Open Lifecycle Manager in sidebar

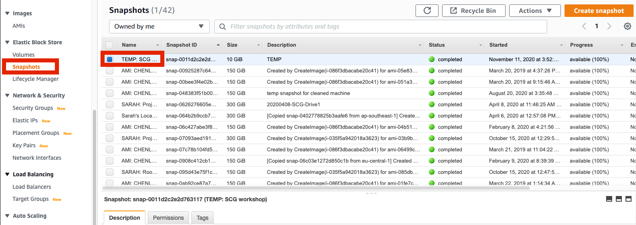36,79
